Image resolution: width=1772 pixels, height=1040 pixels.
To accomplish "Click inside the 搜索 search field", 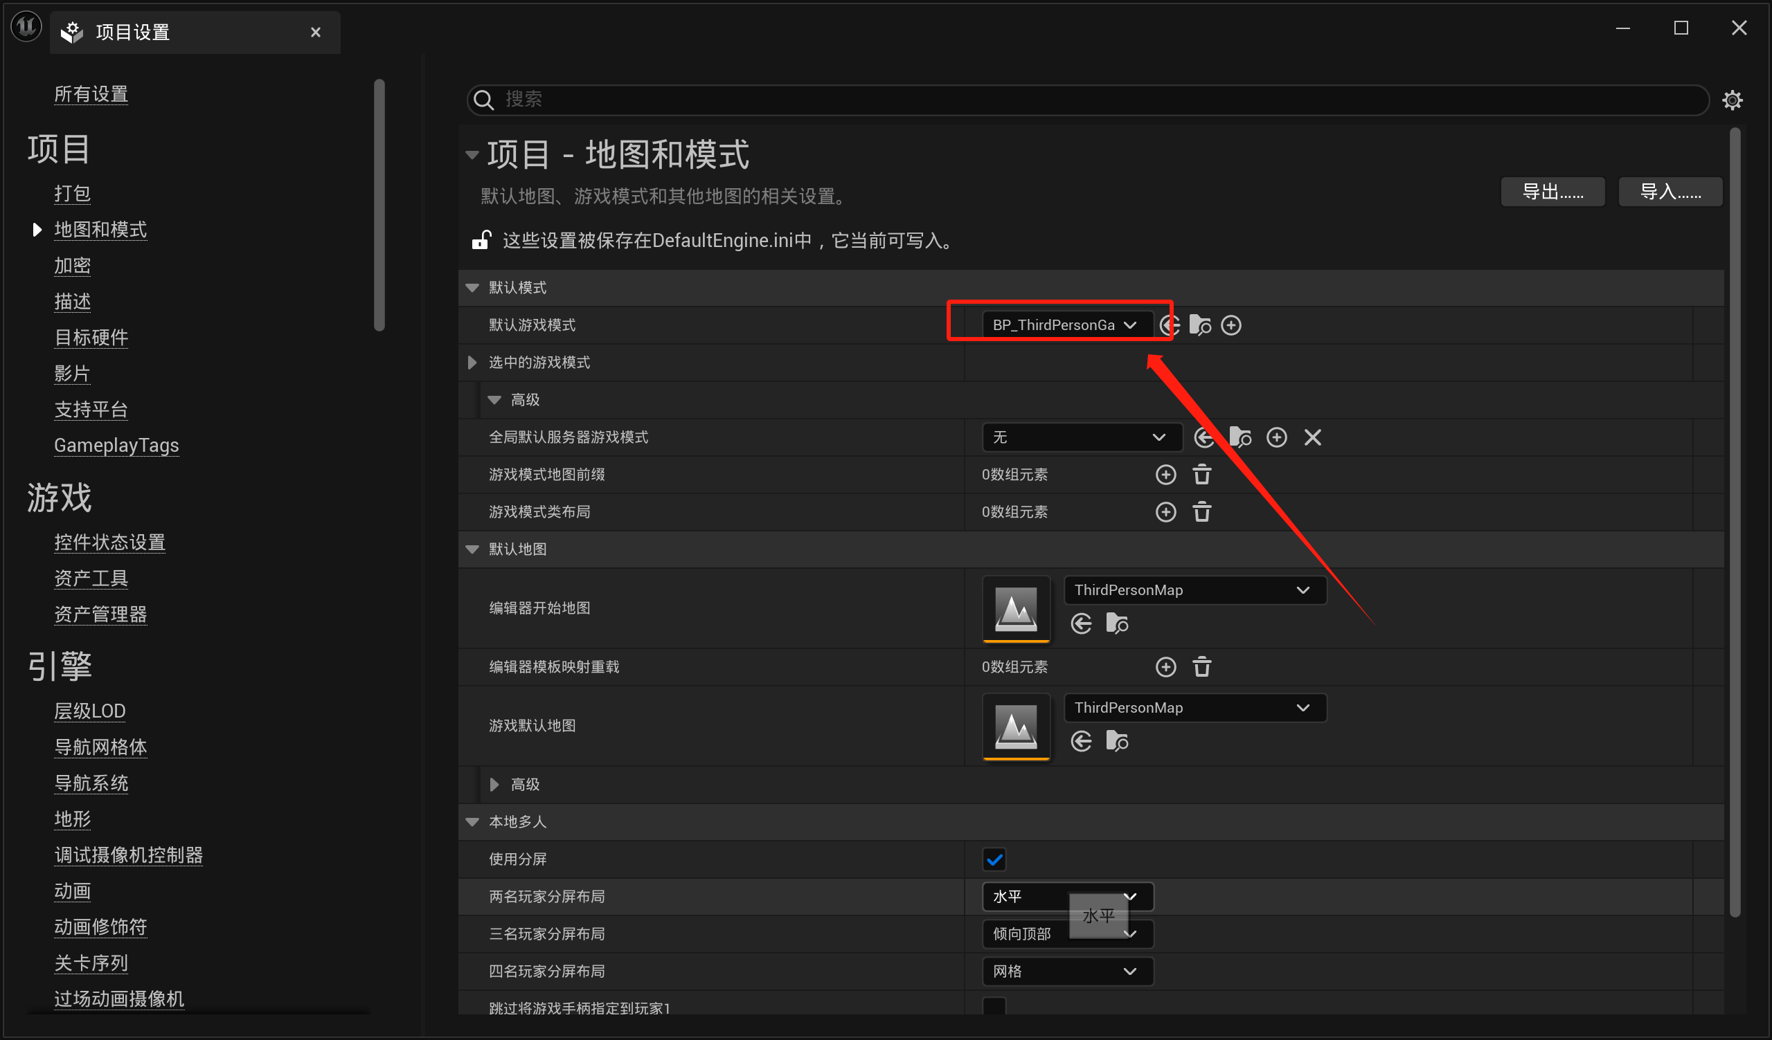I will (844, 100).
